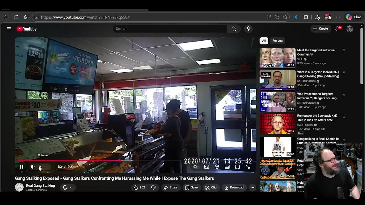Viewport: 365px width, 205px height.
Task: Open the browser home button
Action: [26, 17]
